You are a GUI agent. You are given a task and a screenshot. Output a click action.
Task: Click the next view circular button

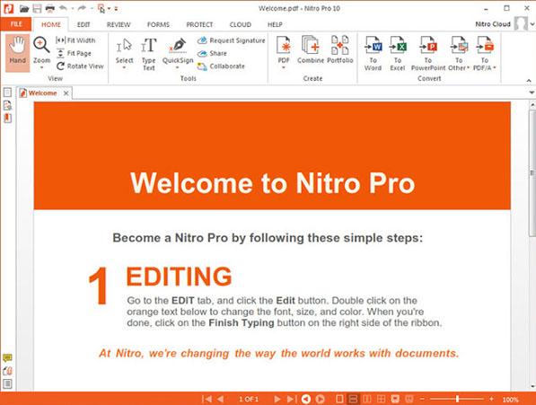321,399
